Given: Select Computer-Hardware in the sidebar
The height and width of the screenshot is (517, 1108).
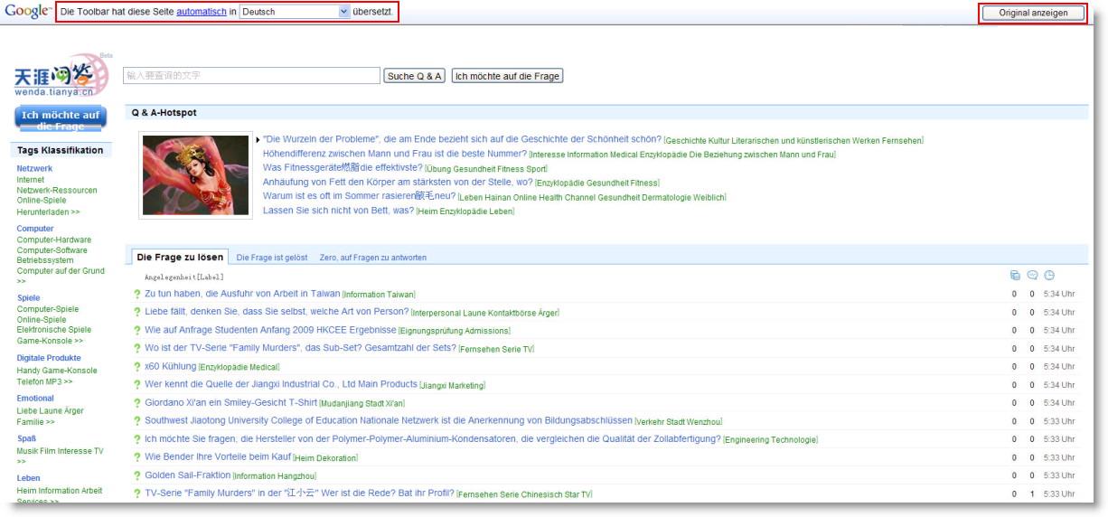Looking at the screenshot, I should tap(54, 240).
